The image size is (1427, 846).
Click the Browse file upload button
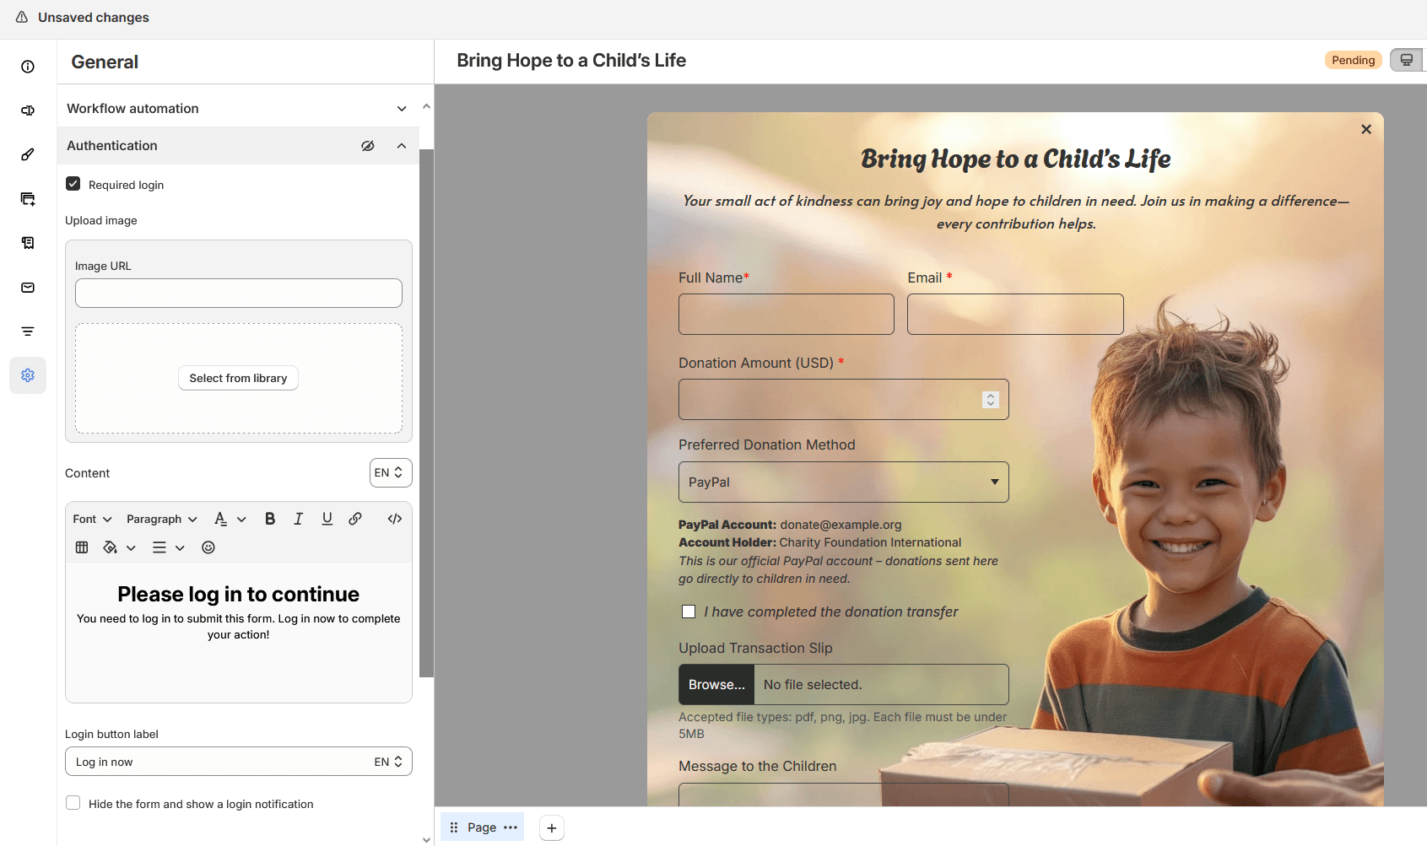tap(716, 685)
